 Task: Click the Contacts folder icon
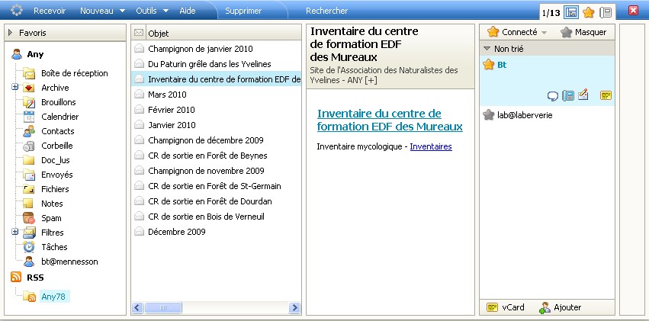pyautogui.click(x=29, y=131)
